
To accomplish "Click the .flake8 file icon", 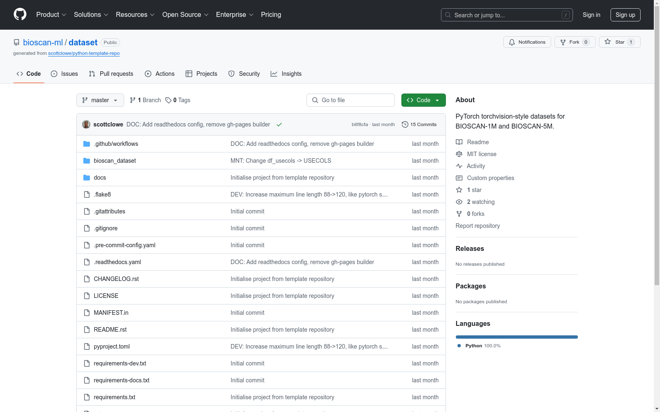I will (87, 194).
